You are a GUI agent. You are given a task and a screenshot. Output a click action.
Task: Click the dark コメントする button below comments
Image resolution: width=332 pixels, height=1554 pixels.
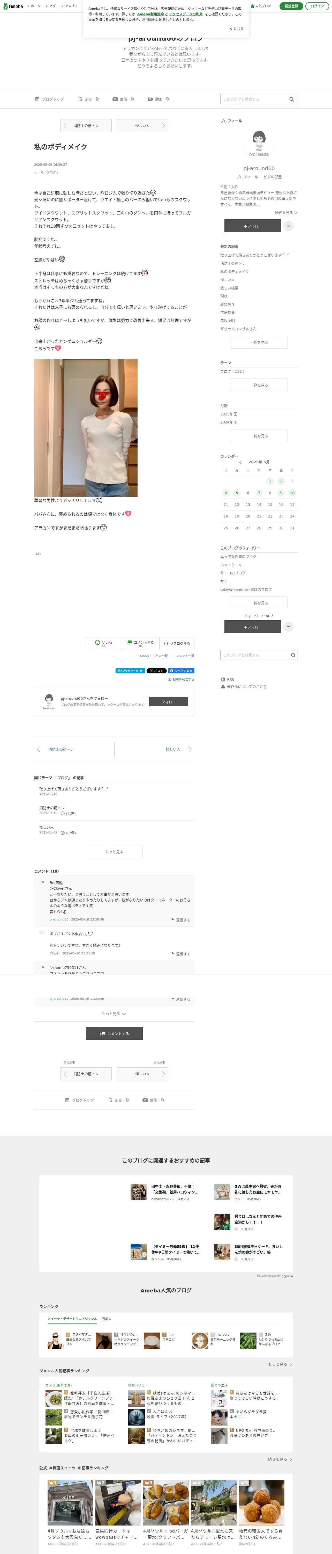(x=114, y=1033)
